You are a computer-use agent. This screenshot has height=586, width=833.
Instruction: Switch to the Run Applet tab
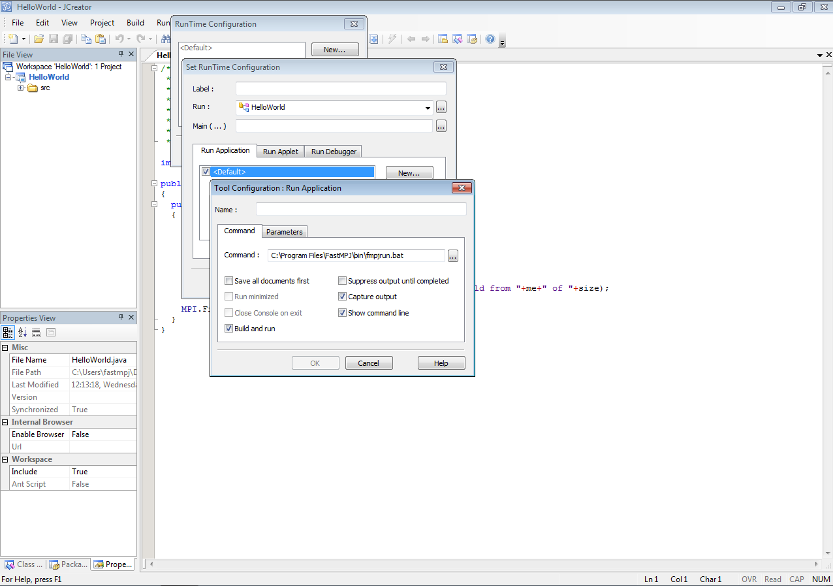281,152
